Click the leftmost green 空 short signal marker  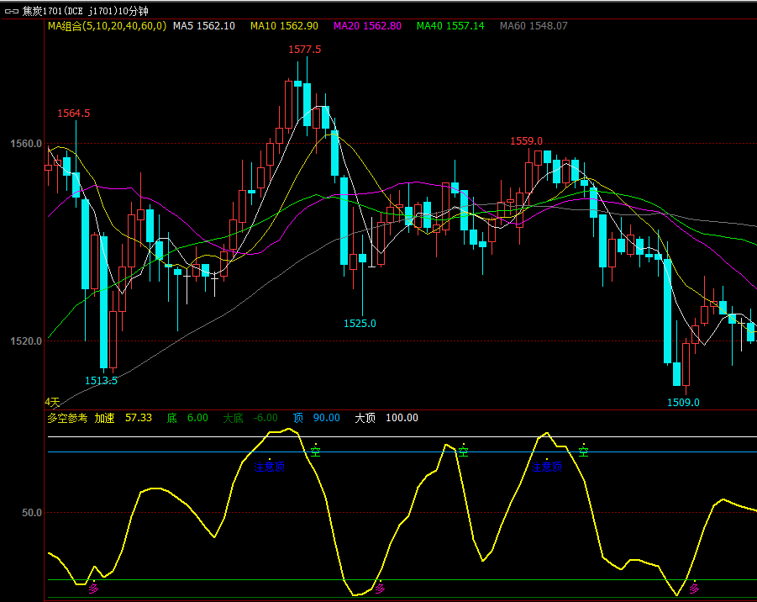(x=315, y=452)
